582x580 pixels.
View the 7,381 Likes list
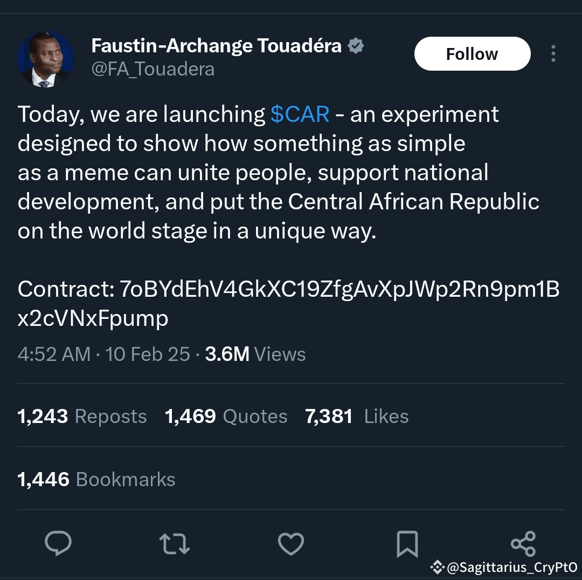tap(357, 416)
